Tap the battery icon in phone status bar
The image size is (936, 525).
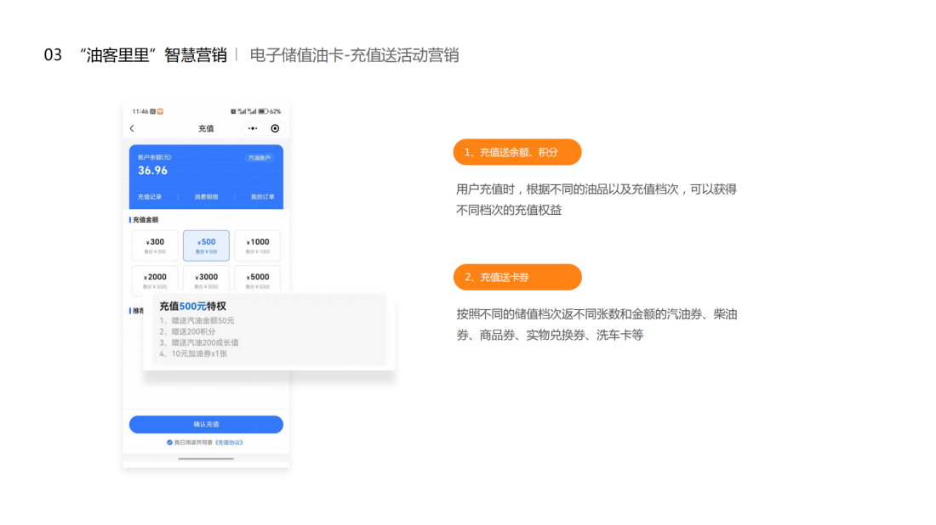click(x=263, y=111)
